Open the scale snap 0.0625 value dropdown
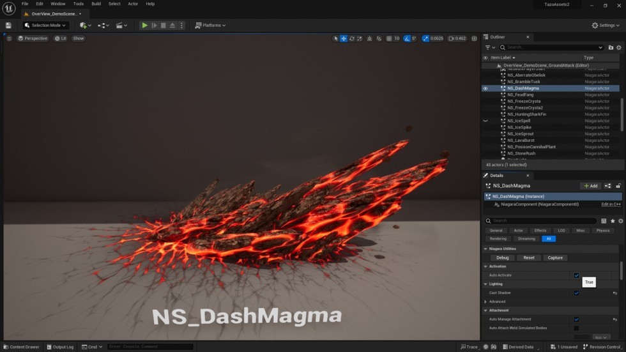 click(437, 38)
